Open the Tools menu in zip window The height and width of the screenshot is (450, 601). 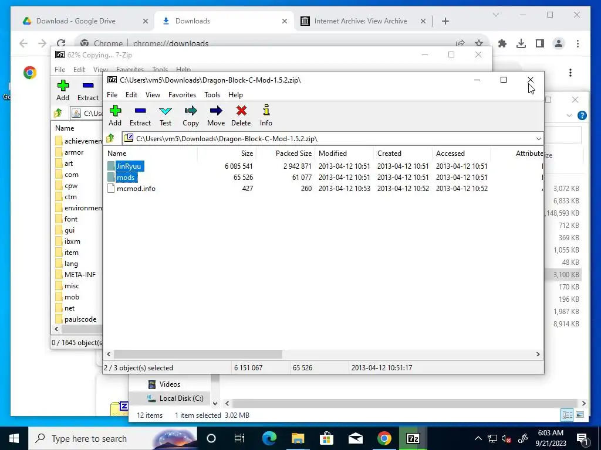pos(212,94)
